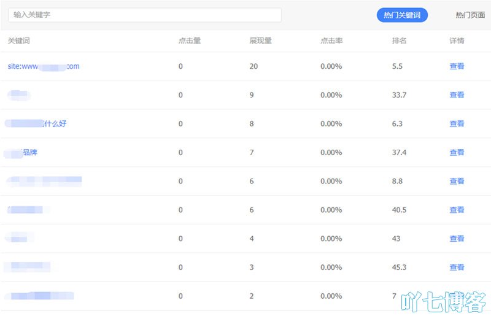Open the blurred keyword with 6 impressions, rank 8.8
This screenshot has height=327, width=491.
click(x=44, y=181)
